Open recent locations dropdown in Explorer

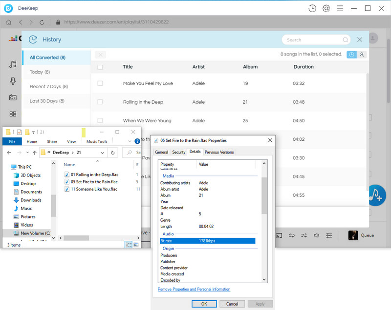[27, 153]
